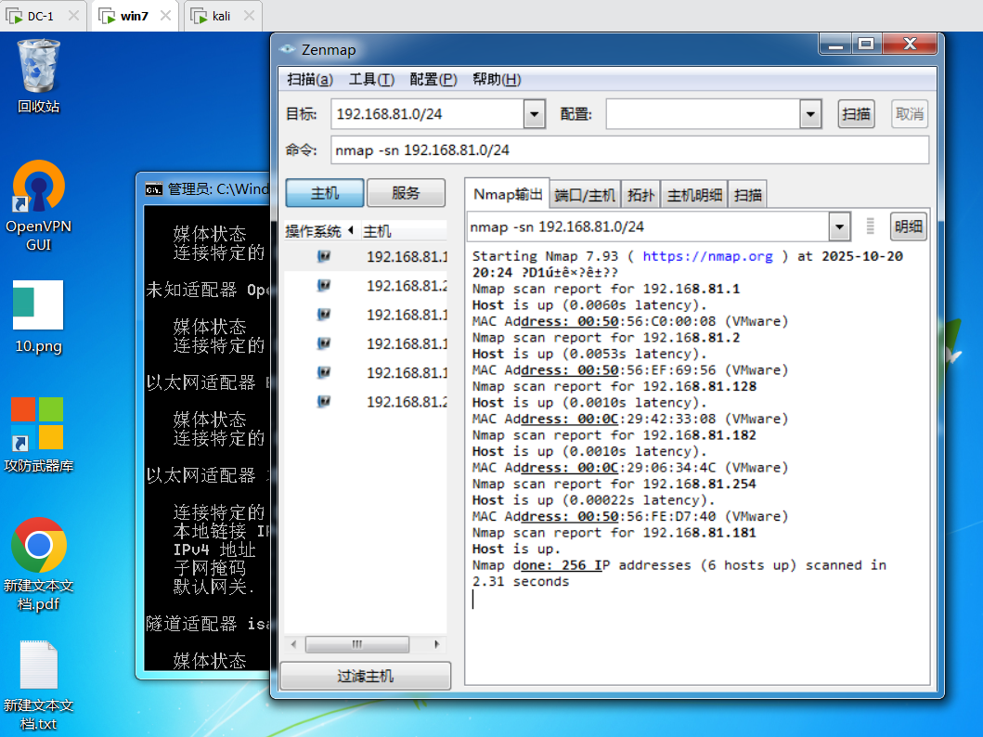This screenshot has height=737, width=983.
Task: Open the 配置(P) menu
Action: 433,80
